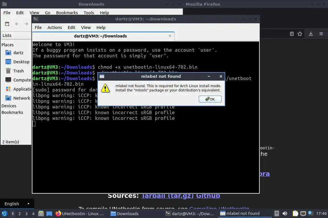Open the application start menu on the taskbar
The width and height of the screenshot is (328, 218).
4,214
